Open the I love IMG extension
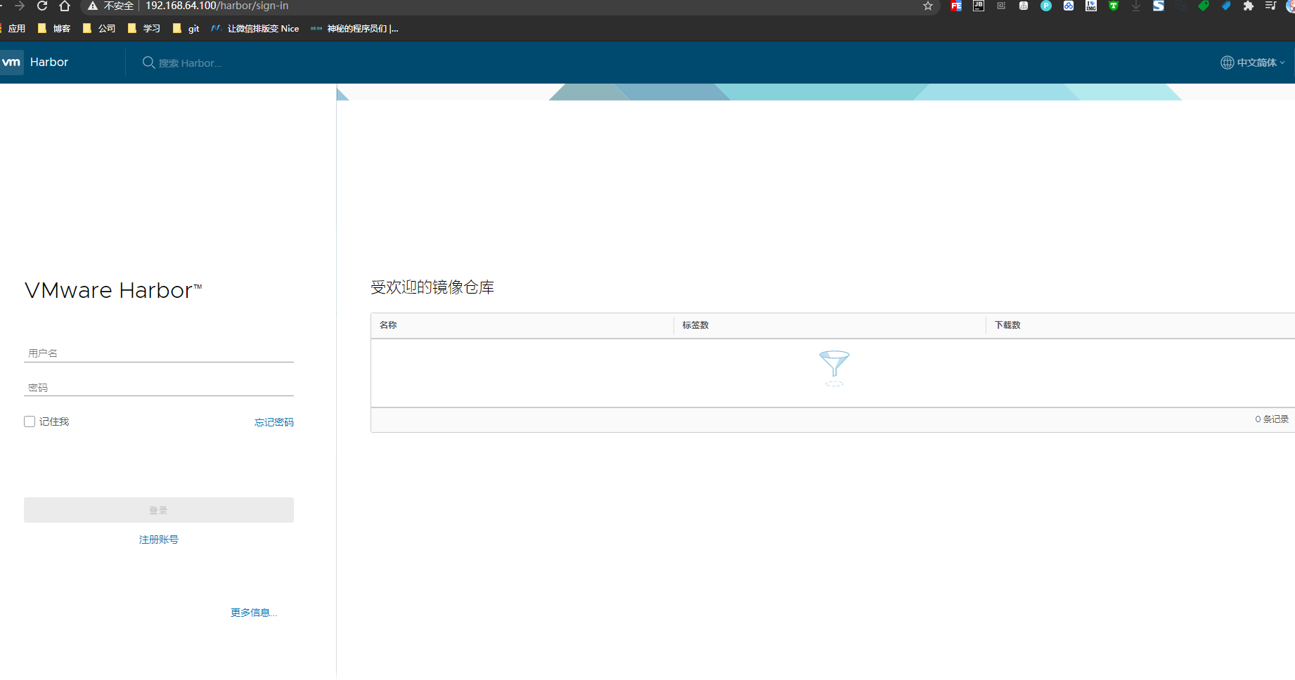The height and width of the screenshot is (680, 1295). tap(1091, 6)
